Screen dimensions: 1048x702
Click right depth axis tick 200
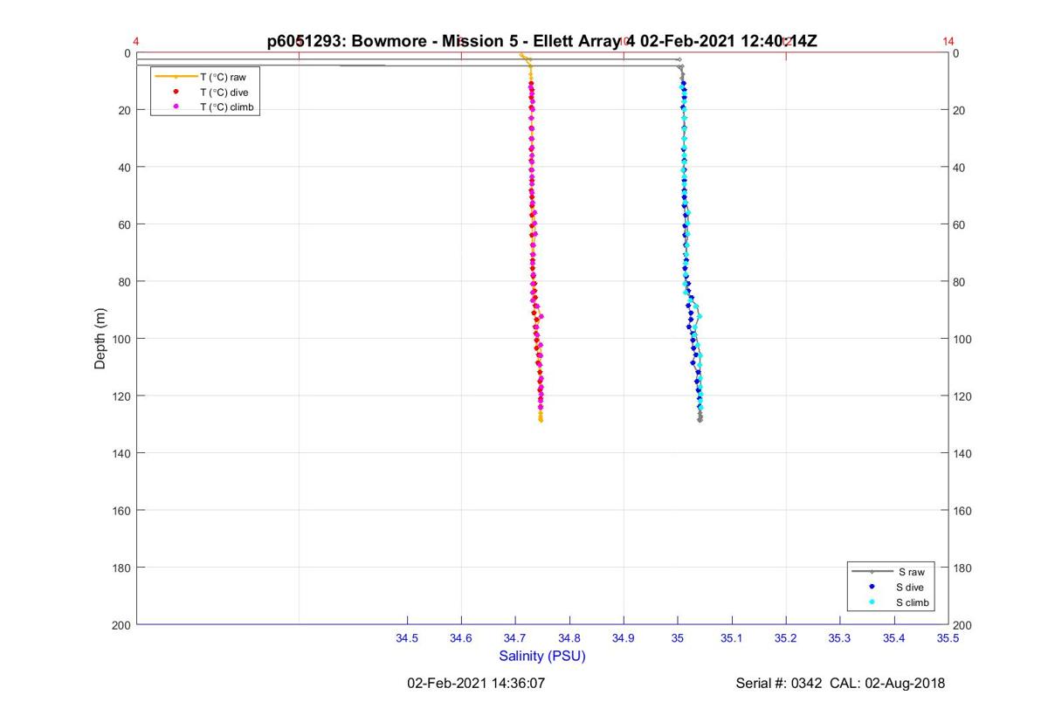coord(963,625)
